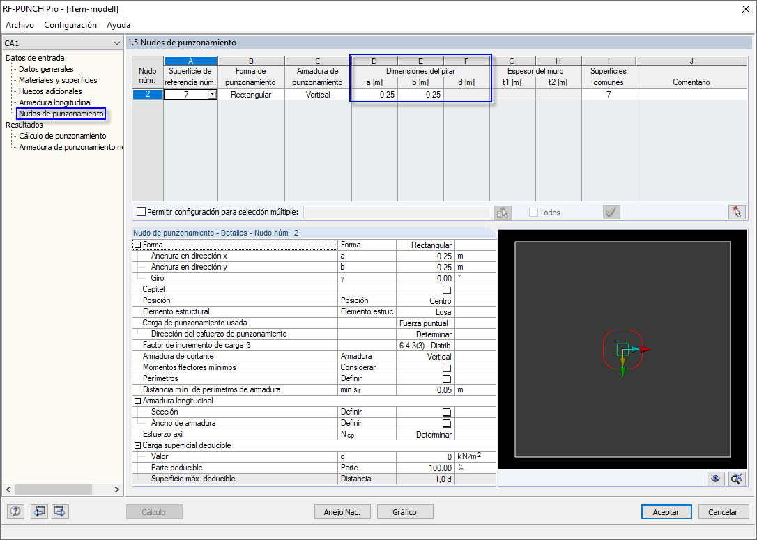Enable Permitir configuración para selección múltiple
This screenshot has height=540, width=757.
coord(141,212)
